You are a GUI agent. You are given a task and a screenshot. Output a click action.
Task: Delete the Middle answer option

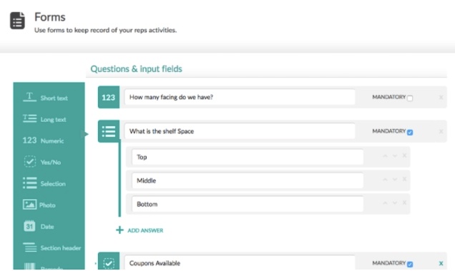click(x=404, y=179)
